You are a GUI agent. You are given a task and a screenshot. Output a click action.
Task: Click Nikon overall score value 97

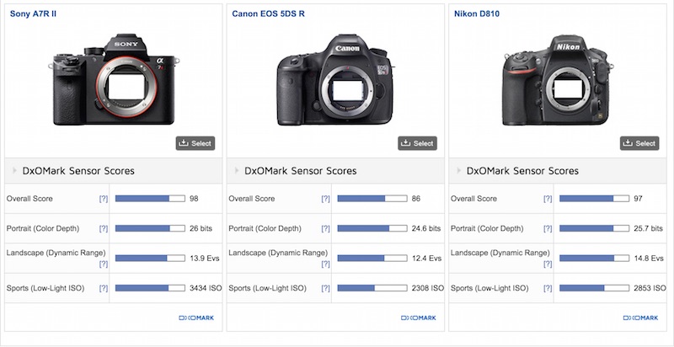pos(638,199)
